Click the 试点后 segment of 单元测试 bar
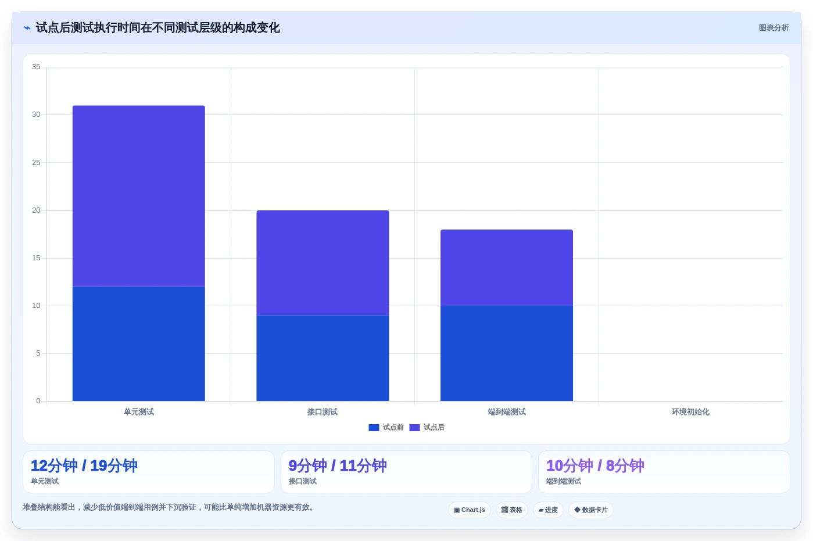 coord(139,196)
